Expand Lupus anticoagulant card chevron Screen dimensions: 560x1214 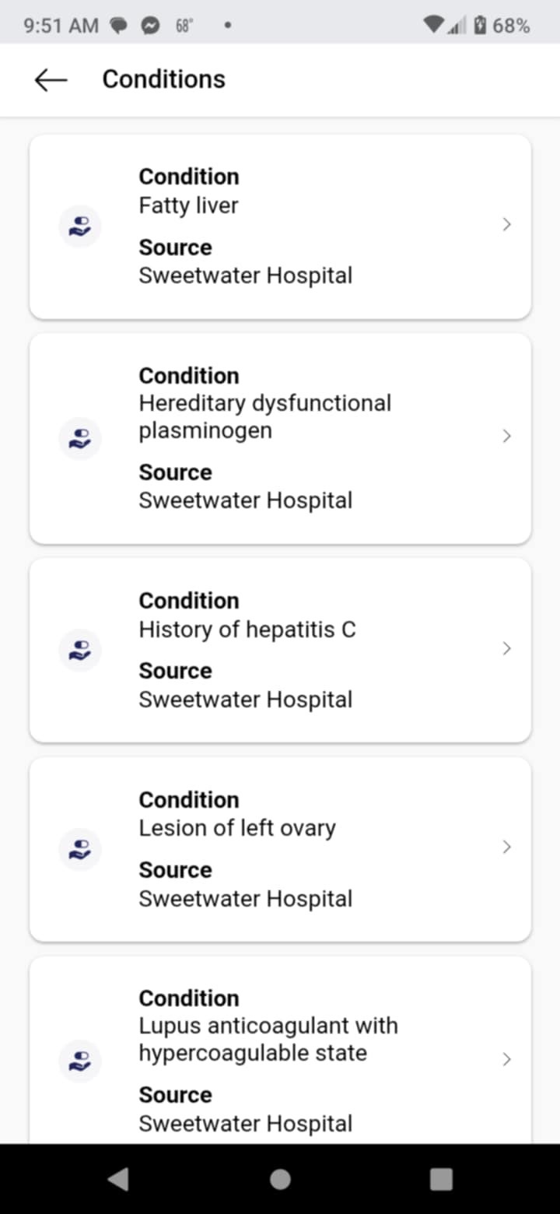point(506,1059)
